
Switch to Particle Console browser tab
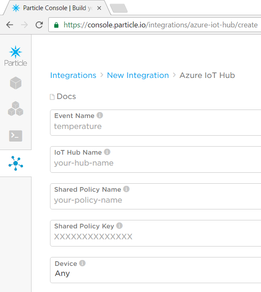click(x=55, y=8)
